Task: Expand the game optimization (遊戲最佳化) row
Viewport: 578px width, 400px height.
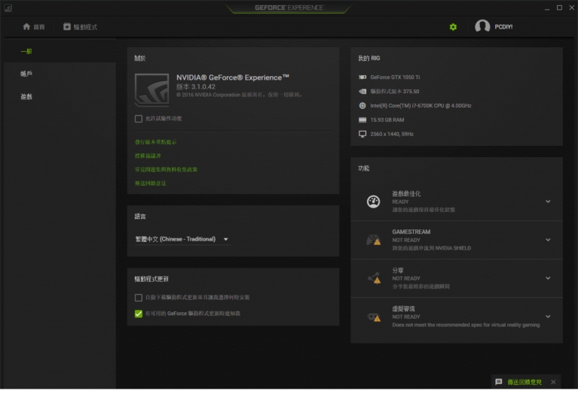Action: (548, 202)
